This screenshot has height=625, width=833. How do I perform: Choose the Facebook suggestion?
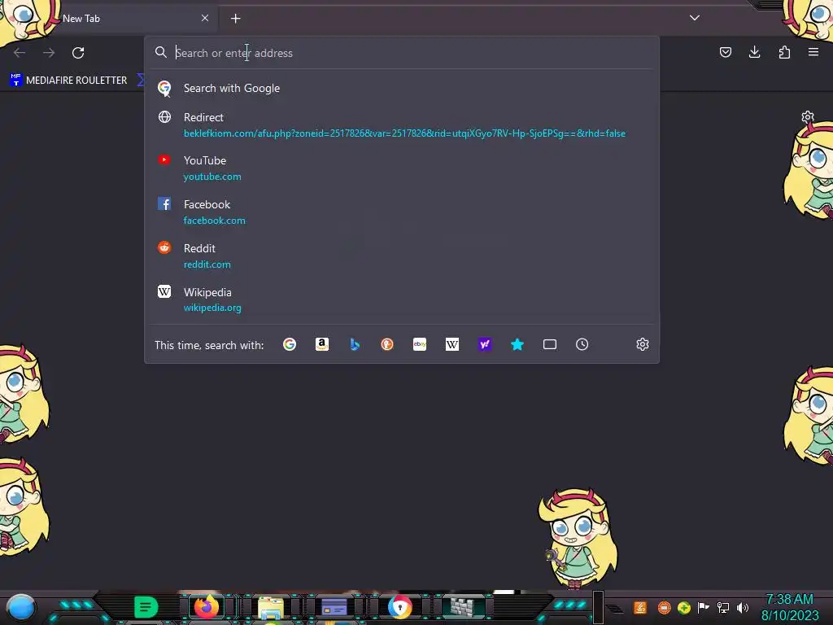pyautogui.click(x=402, y=212)
